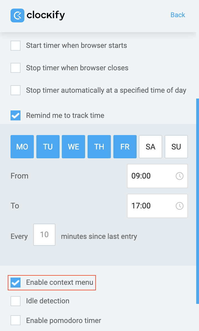199x331 pixels.
Task: Click the Clockify logo icon
Action: (x=17, y=15)
